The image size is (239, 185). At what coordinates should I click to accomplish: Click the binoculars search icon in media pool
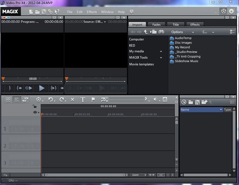161,31
